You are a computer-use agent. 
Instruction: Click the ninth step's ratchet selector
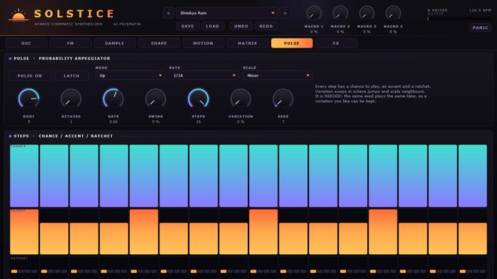click(x=264, y=271)
